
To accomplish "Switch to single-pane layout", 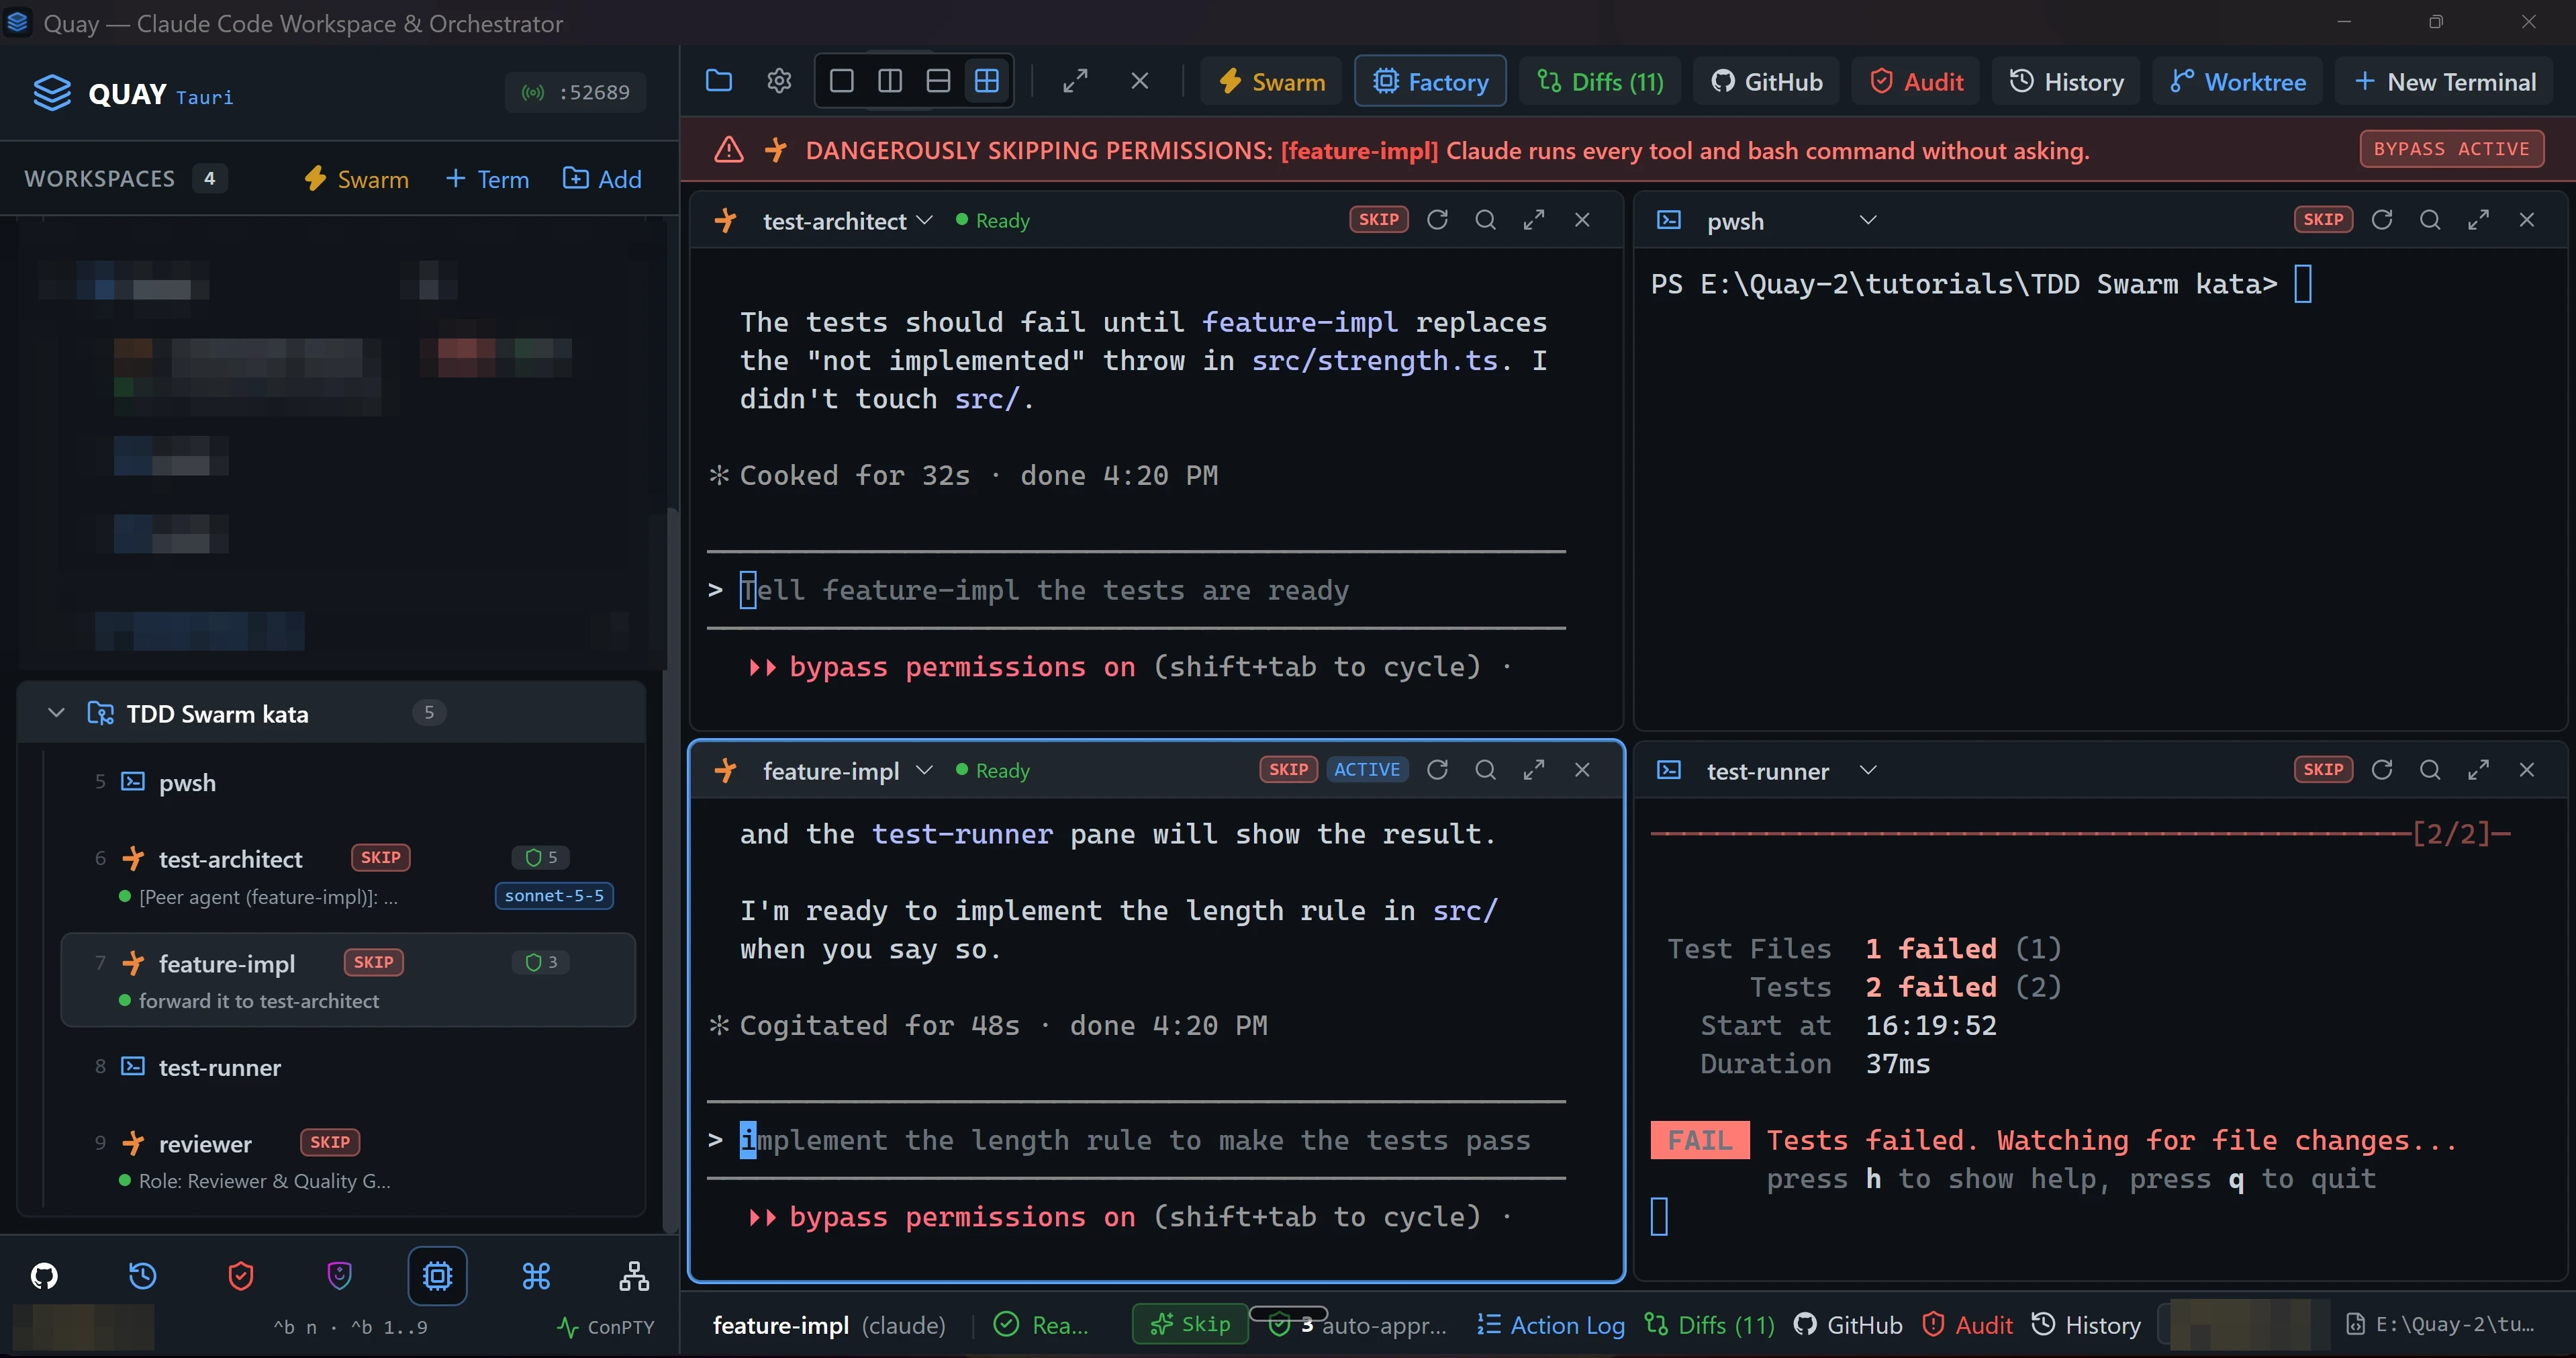I will coord(842,81).
